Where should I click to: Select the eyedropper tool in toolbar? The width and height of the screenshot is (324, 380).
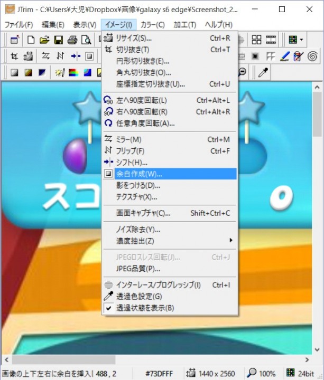[x=263, y=72]
